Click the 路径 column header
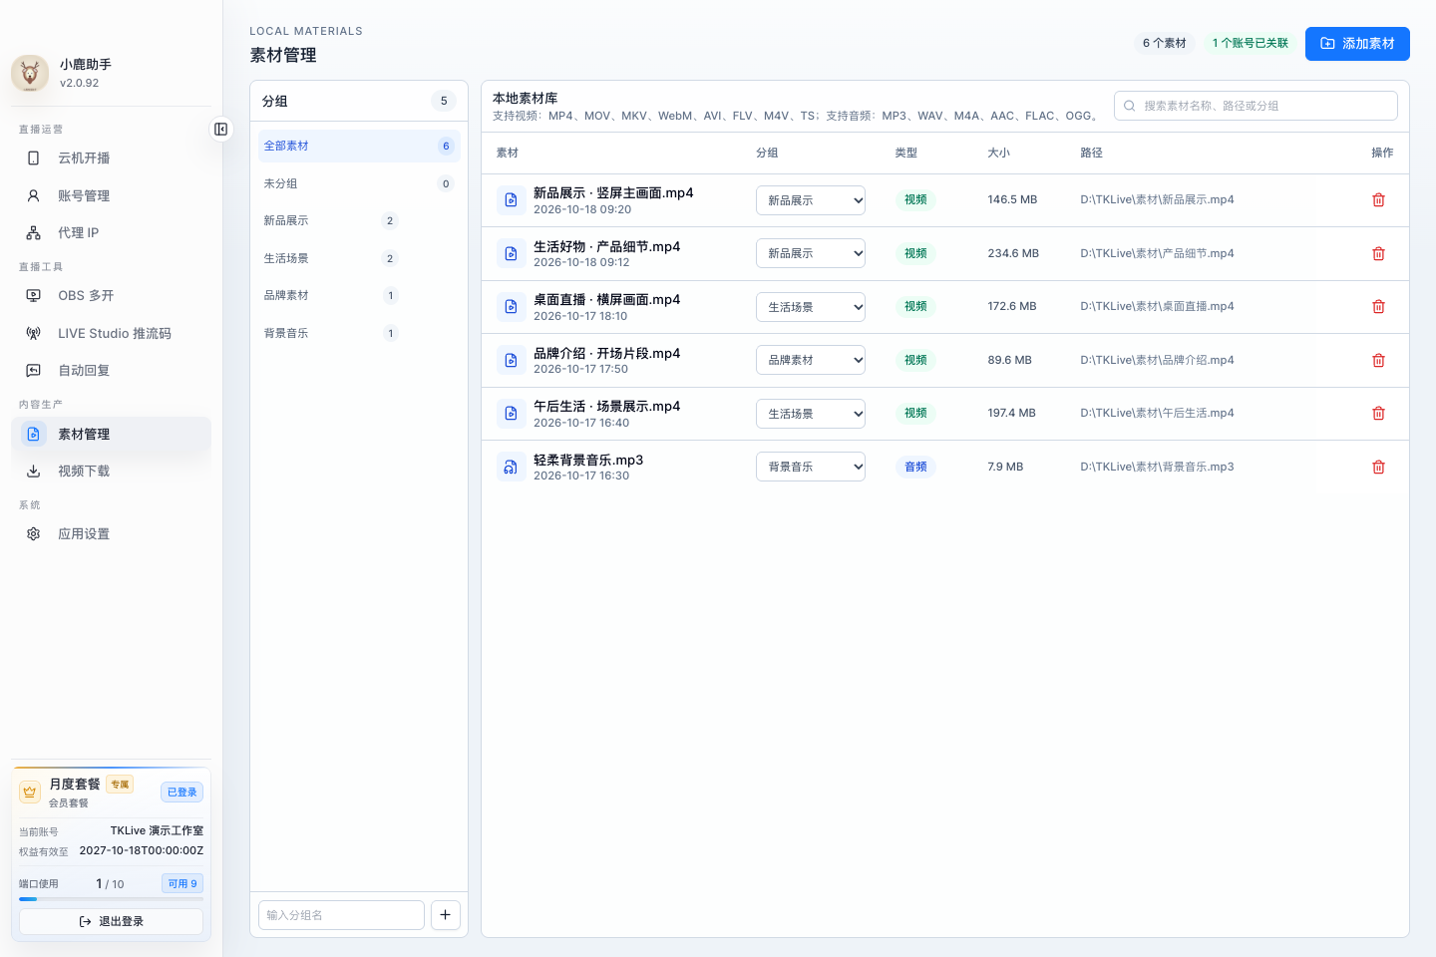This screenshot has width=1436, height=957. click(1091, 154)
